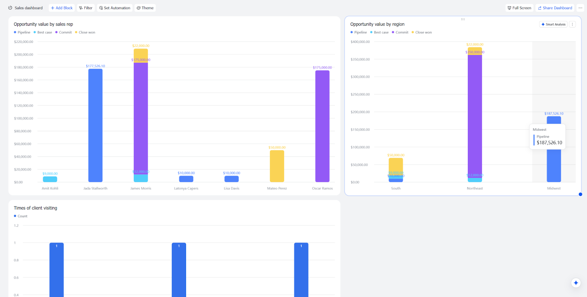Screen dimensions: 587x297
Task: Click the Add Block button
Action: coord(62,8)
